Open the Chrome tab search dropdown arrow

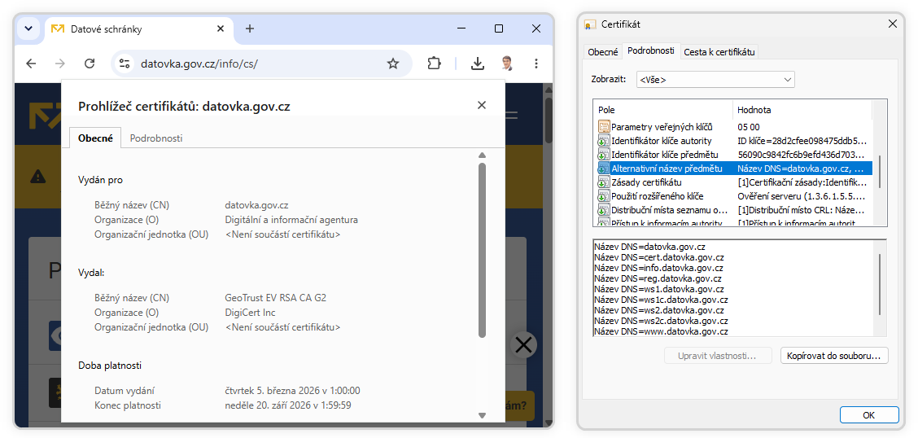(x=28, y=28)
